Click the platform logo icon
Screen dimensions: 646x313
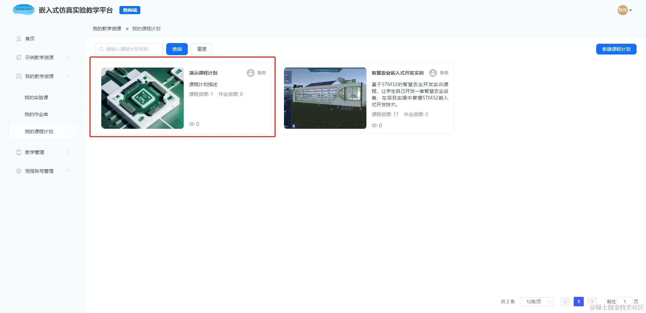[x=24, y=10]
